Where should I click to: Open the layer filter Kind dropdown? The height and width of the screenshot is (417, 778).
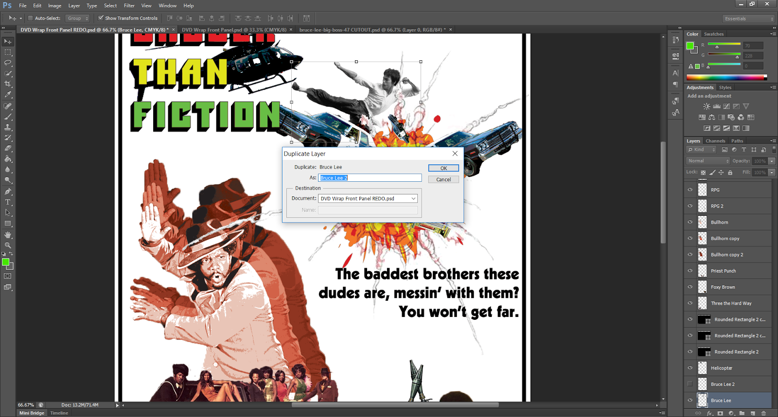coord(701,150)
